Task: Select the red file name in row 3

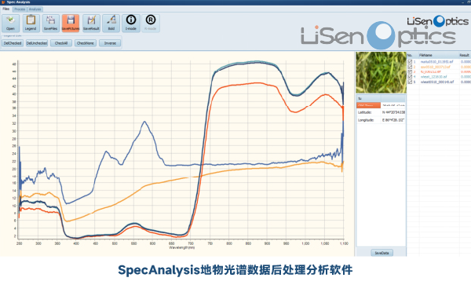Action: 430,71
